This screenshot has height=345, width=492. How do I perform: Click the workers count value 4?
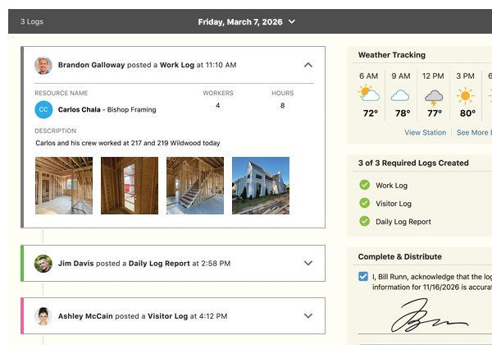[218, 106]
